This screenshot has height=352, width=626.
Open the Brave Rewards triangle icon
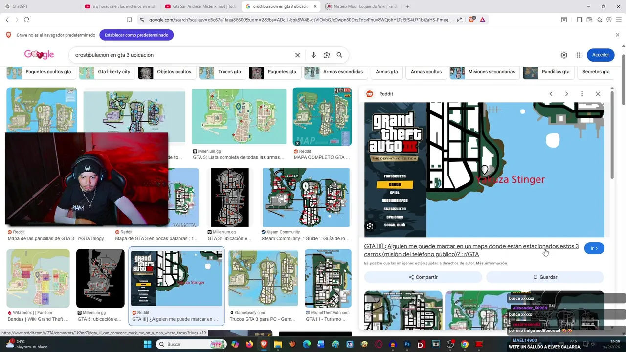483,20
